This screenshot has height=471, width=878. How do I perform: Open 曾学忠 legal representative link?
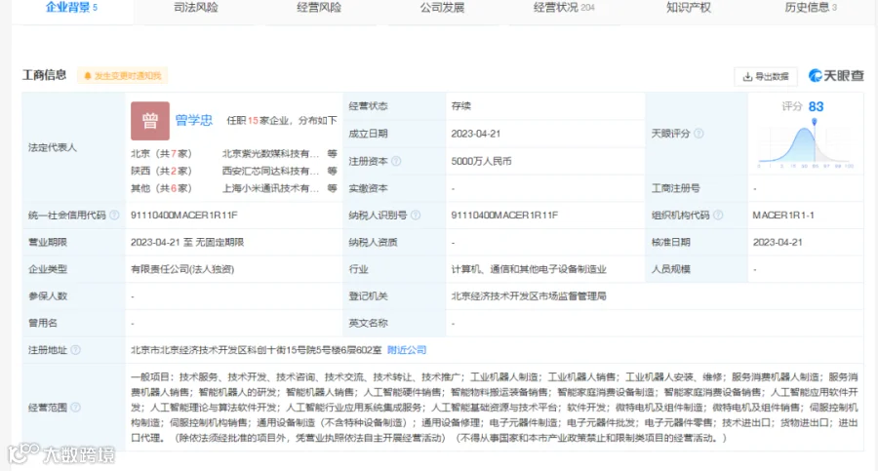(194, 120)
